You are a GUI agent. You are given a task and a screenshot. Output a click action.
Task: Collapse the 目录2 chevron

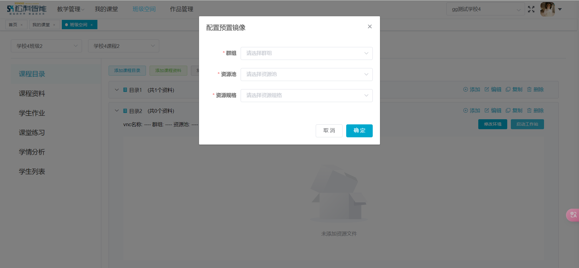pos(117,111)
